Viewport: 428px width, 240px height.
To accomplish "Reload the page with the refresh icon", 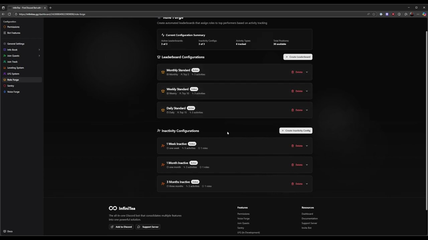I will point(9,14).
